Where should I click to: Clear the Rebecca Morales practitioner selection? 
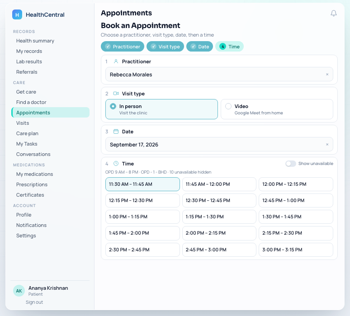[327, 74]
